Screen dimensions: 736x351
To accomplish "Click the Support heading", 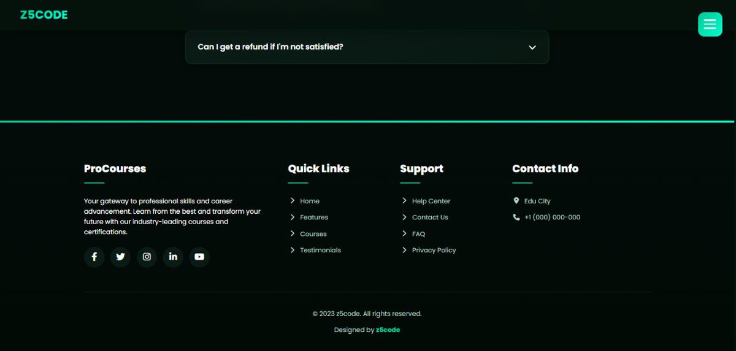I will click(x=421, y=168).
